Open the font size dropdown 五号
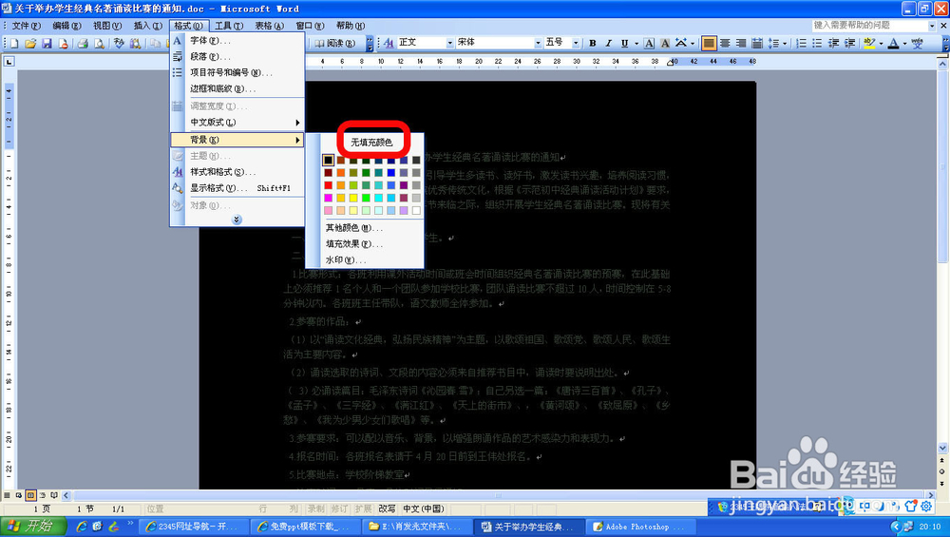This screenshot has height=537, width=950. coord(577,43)
